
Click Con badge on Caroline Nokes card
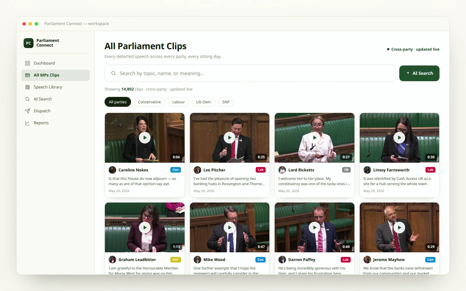(176, 170)
